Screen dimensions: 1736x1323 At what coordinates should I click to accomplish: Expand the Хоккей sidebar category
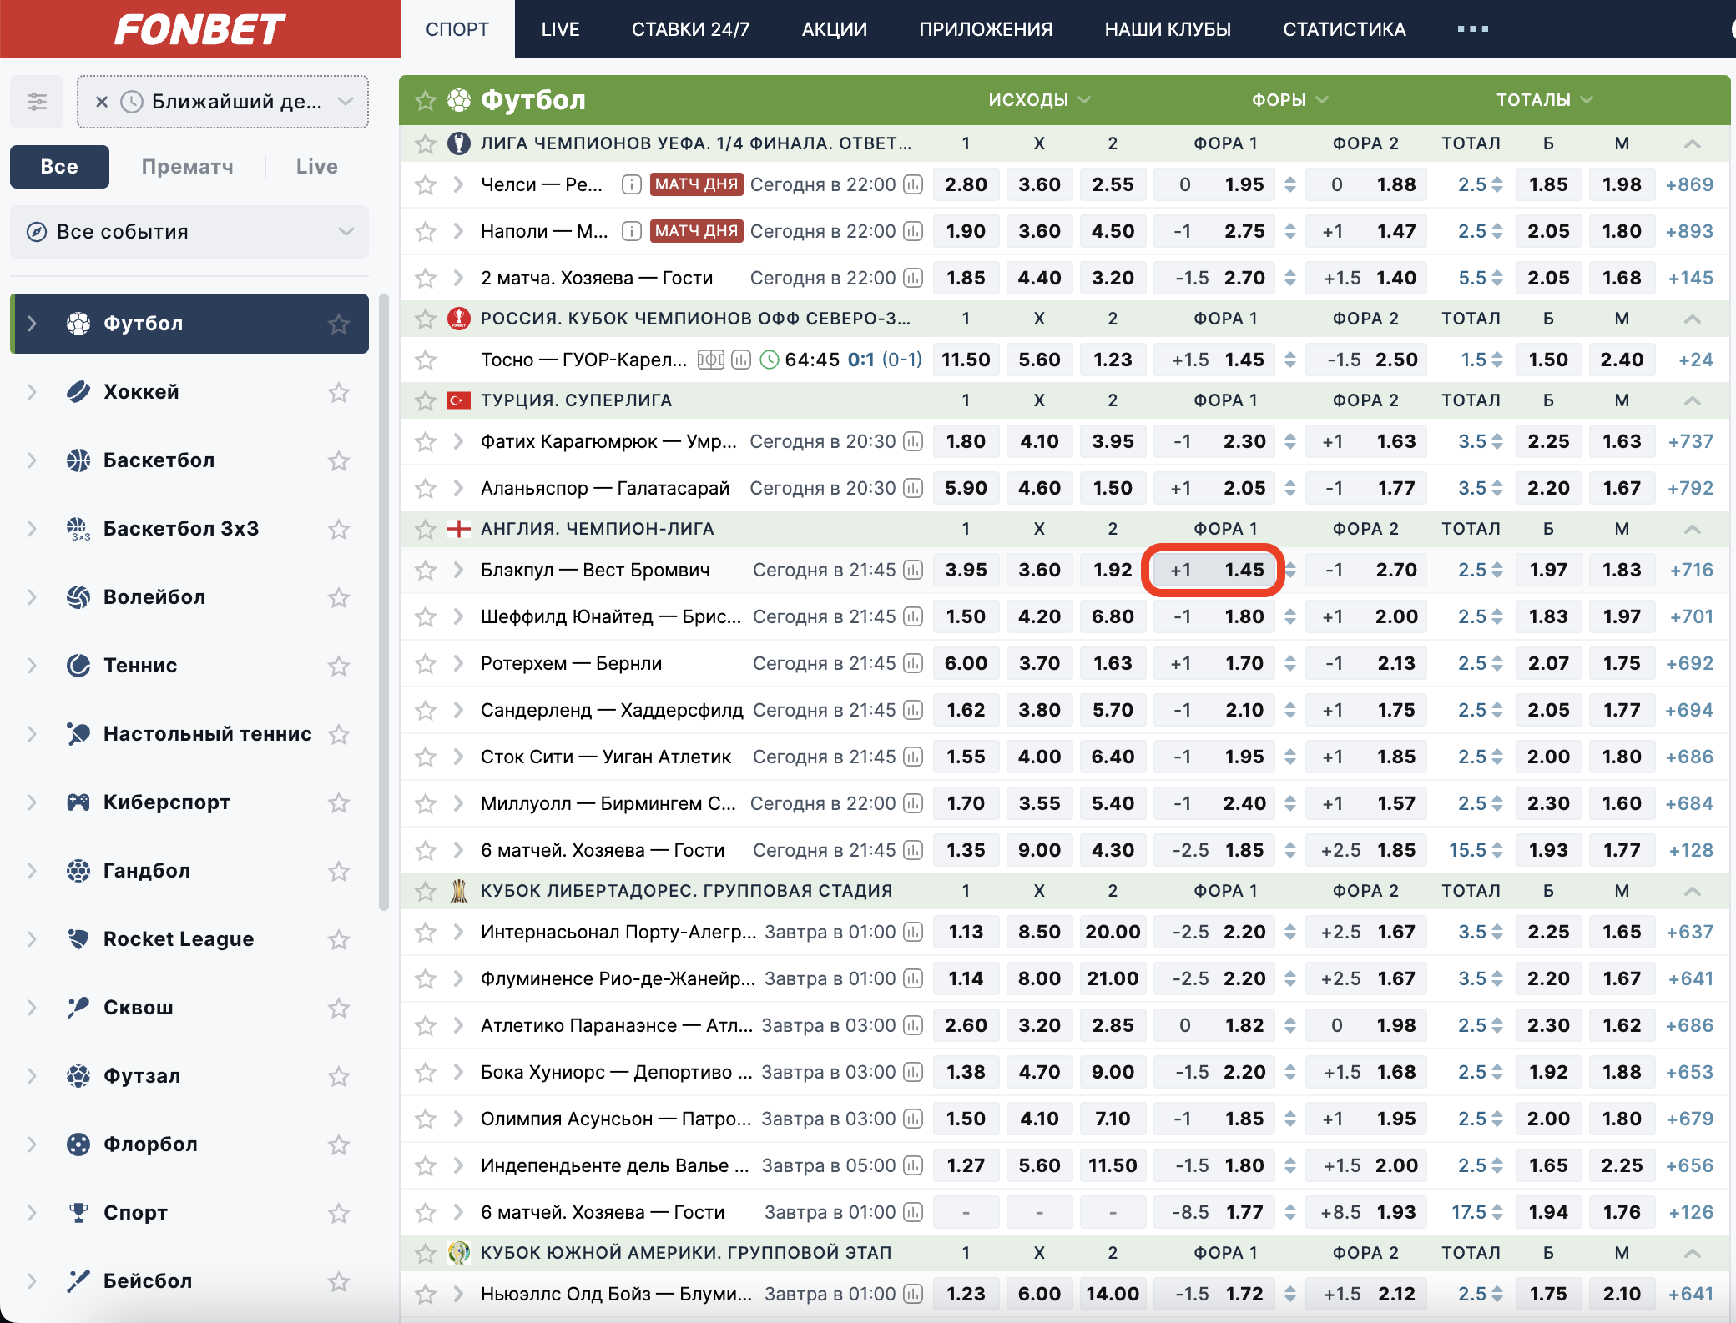coord(33,392)
